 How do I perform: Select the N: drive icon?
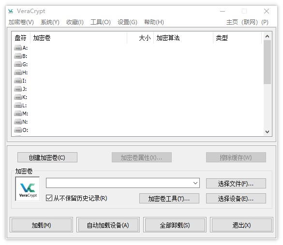coord(18,122)
